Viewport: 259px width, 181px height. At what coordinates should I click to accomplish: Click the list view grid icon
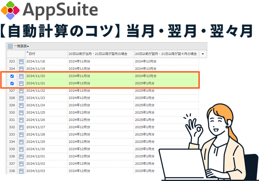pyautogui.click(x=9, y=46)
